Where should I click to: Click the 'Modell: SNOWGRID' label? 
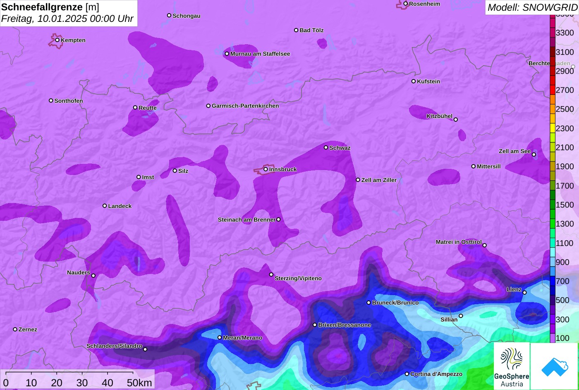[x=532, y=7]
